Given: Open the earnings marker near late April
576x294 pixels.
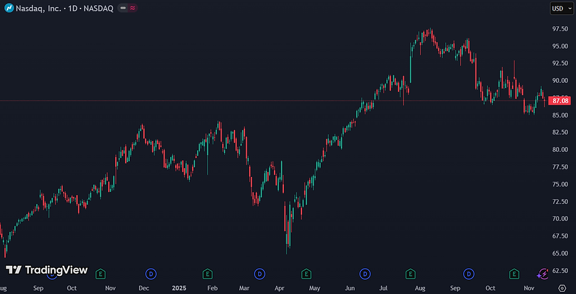Looking at the screenshot, I should 306,273.
